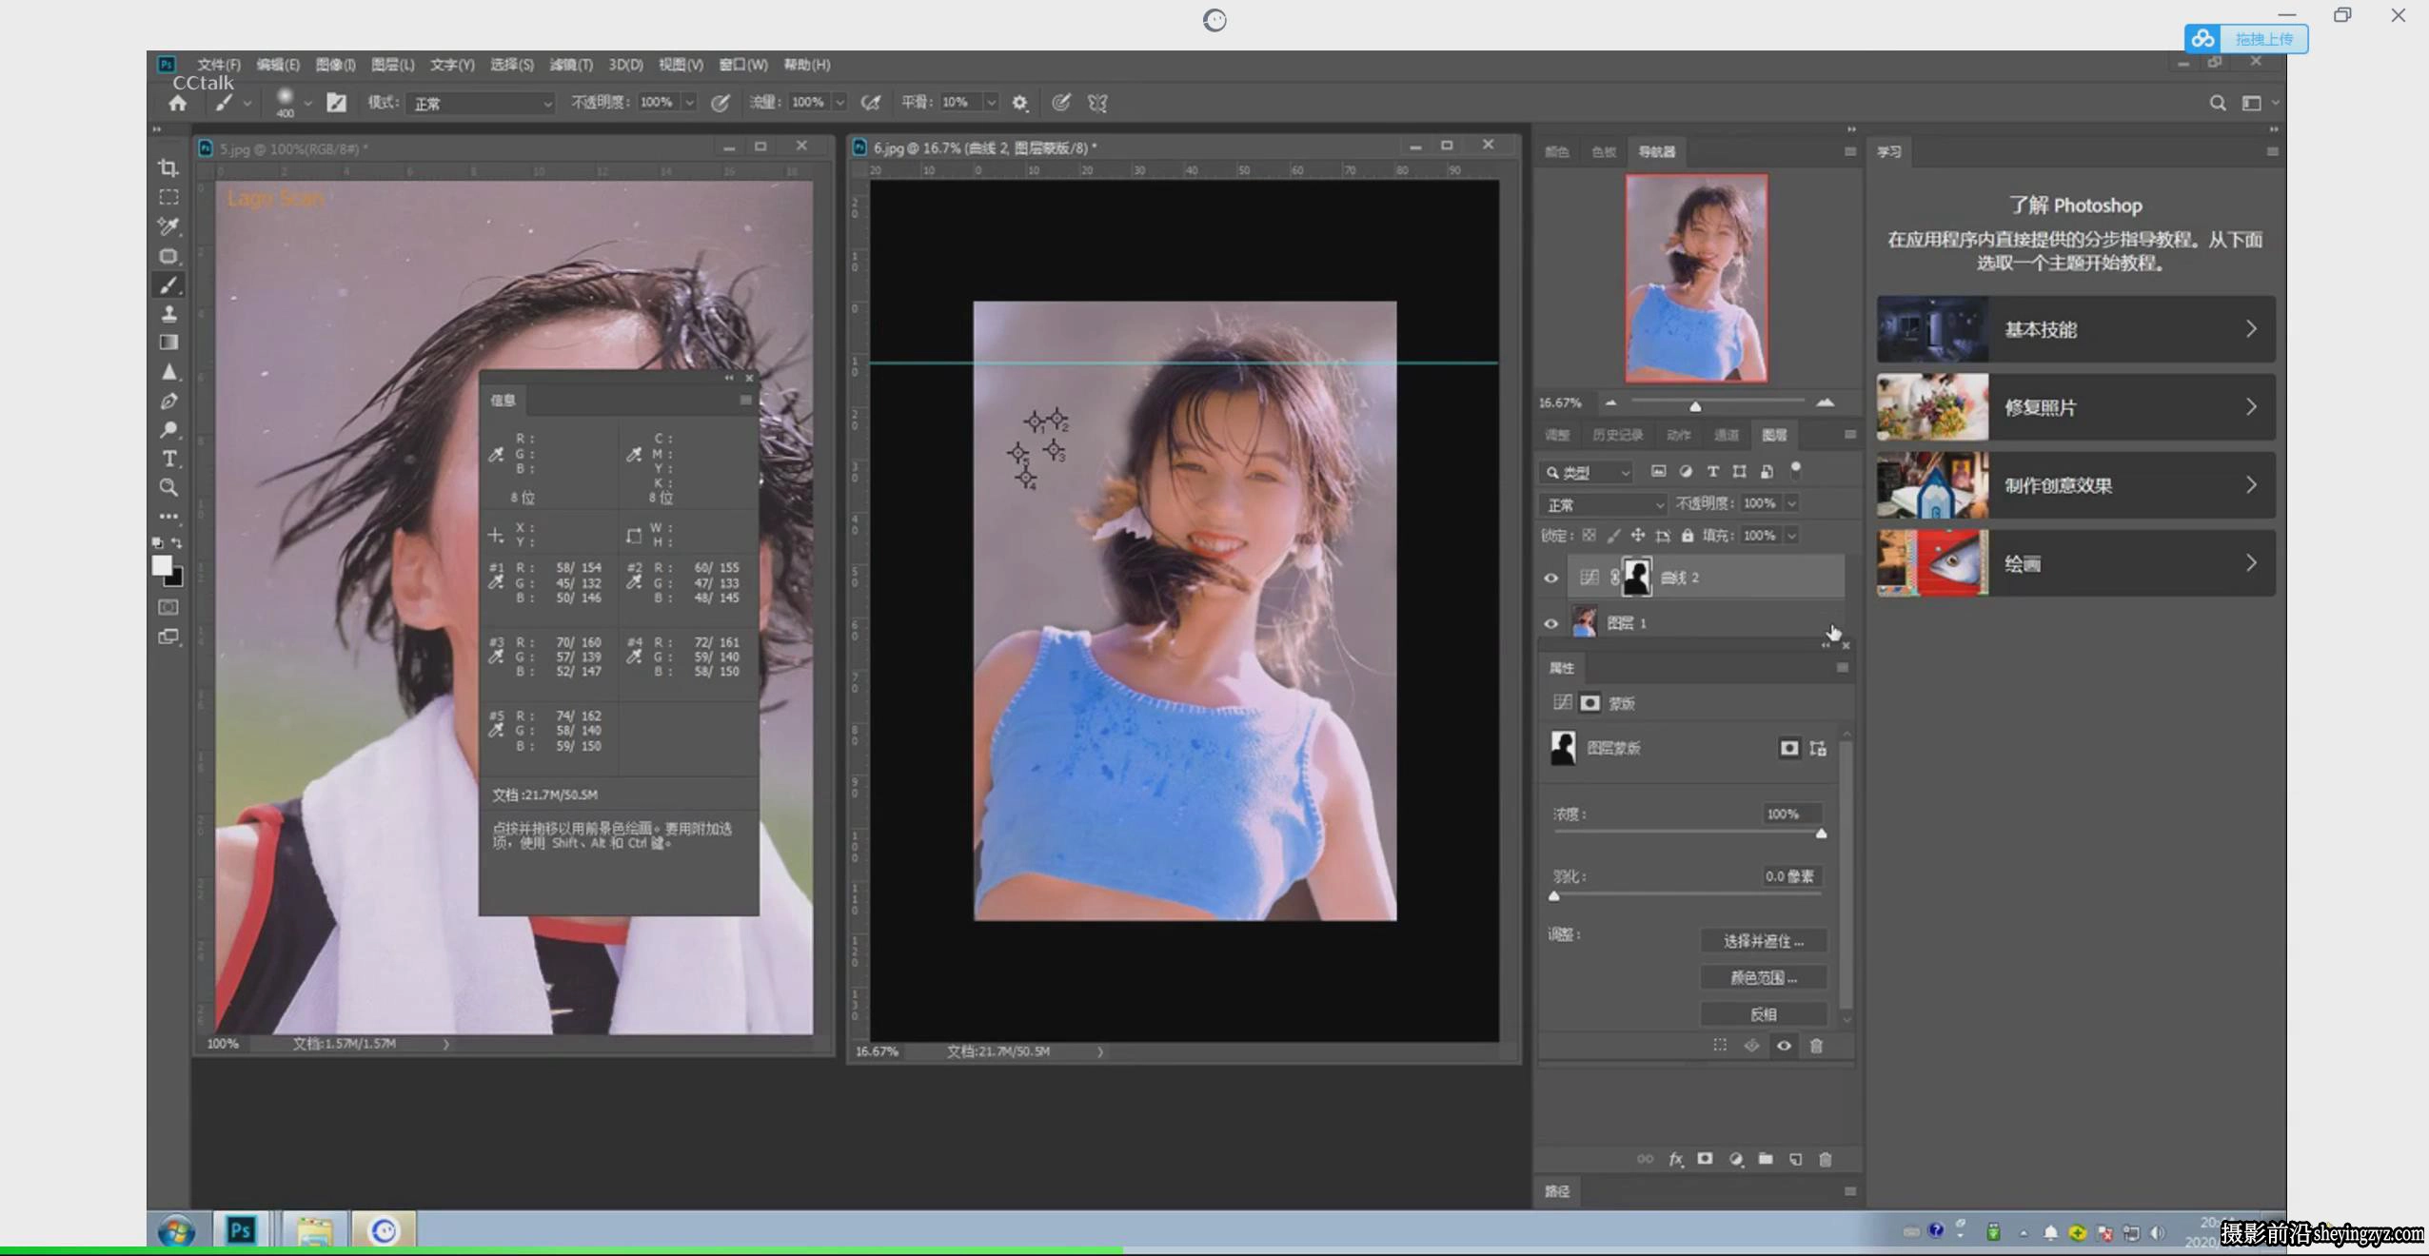
Task: Toggle pressure for size icon
Action: coord(1060,103)
